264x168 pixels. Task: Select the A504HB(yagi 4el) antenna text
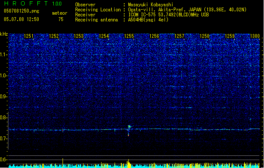tap(148, 20)
